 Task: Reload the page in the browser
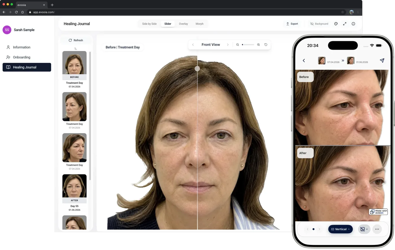(16, 12)
